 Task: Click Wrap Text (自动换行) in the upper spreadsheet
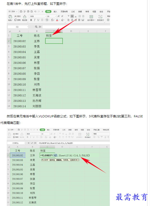click(101, 18)
